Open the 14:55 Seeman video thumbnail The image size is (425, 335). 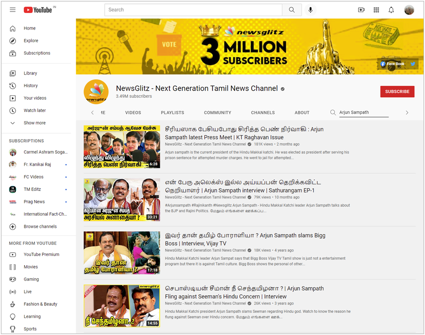tap(122, 306)
